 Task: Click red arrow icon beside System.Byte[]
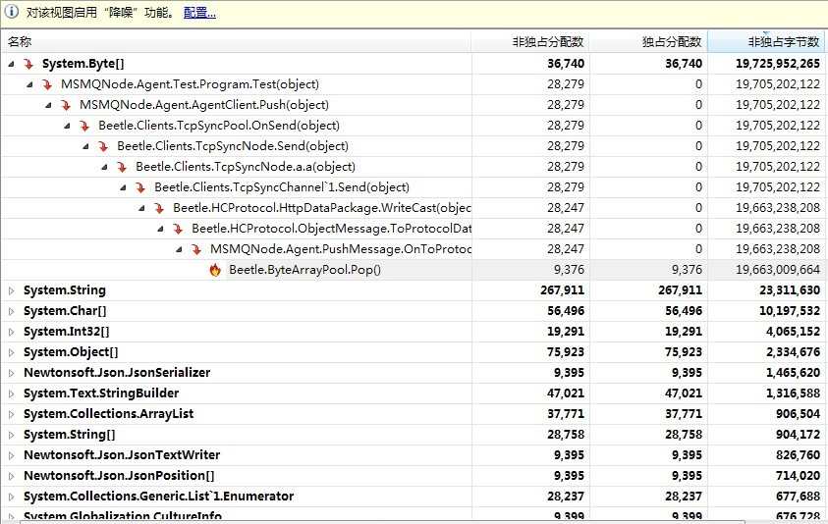coord(28,64)
